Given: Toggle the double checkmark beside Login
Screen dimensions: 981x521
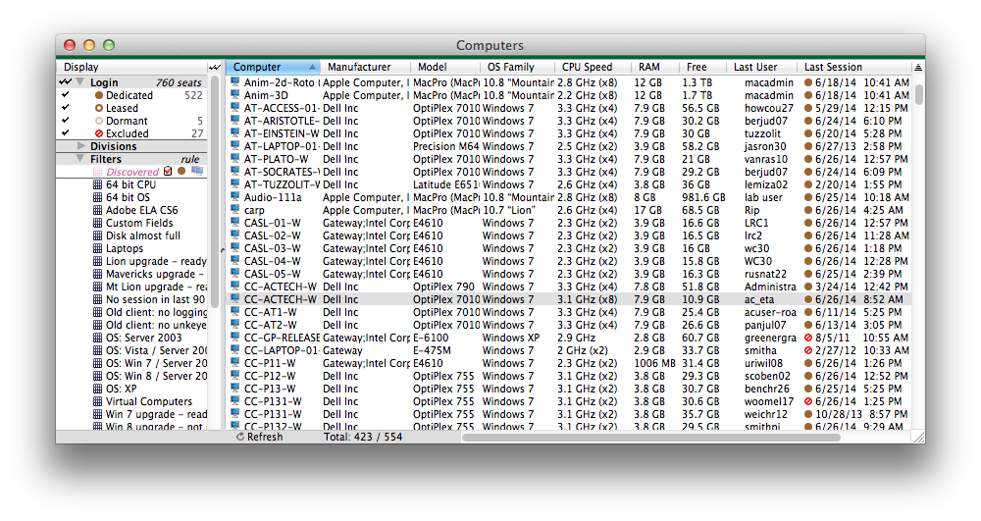Looking at the screenshot, I should 65,82.
